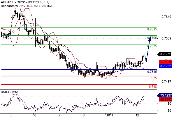Click the red 62.8292 RSI average tag
The image size is (172, 117).
166,100
